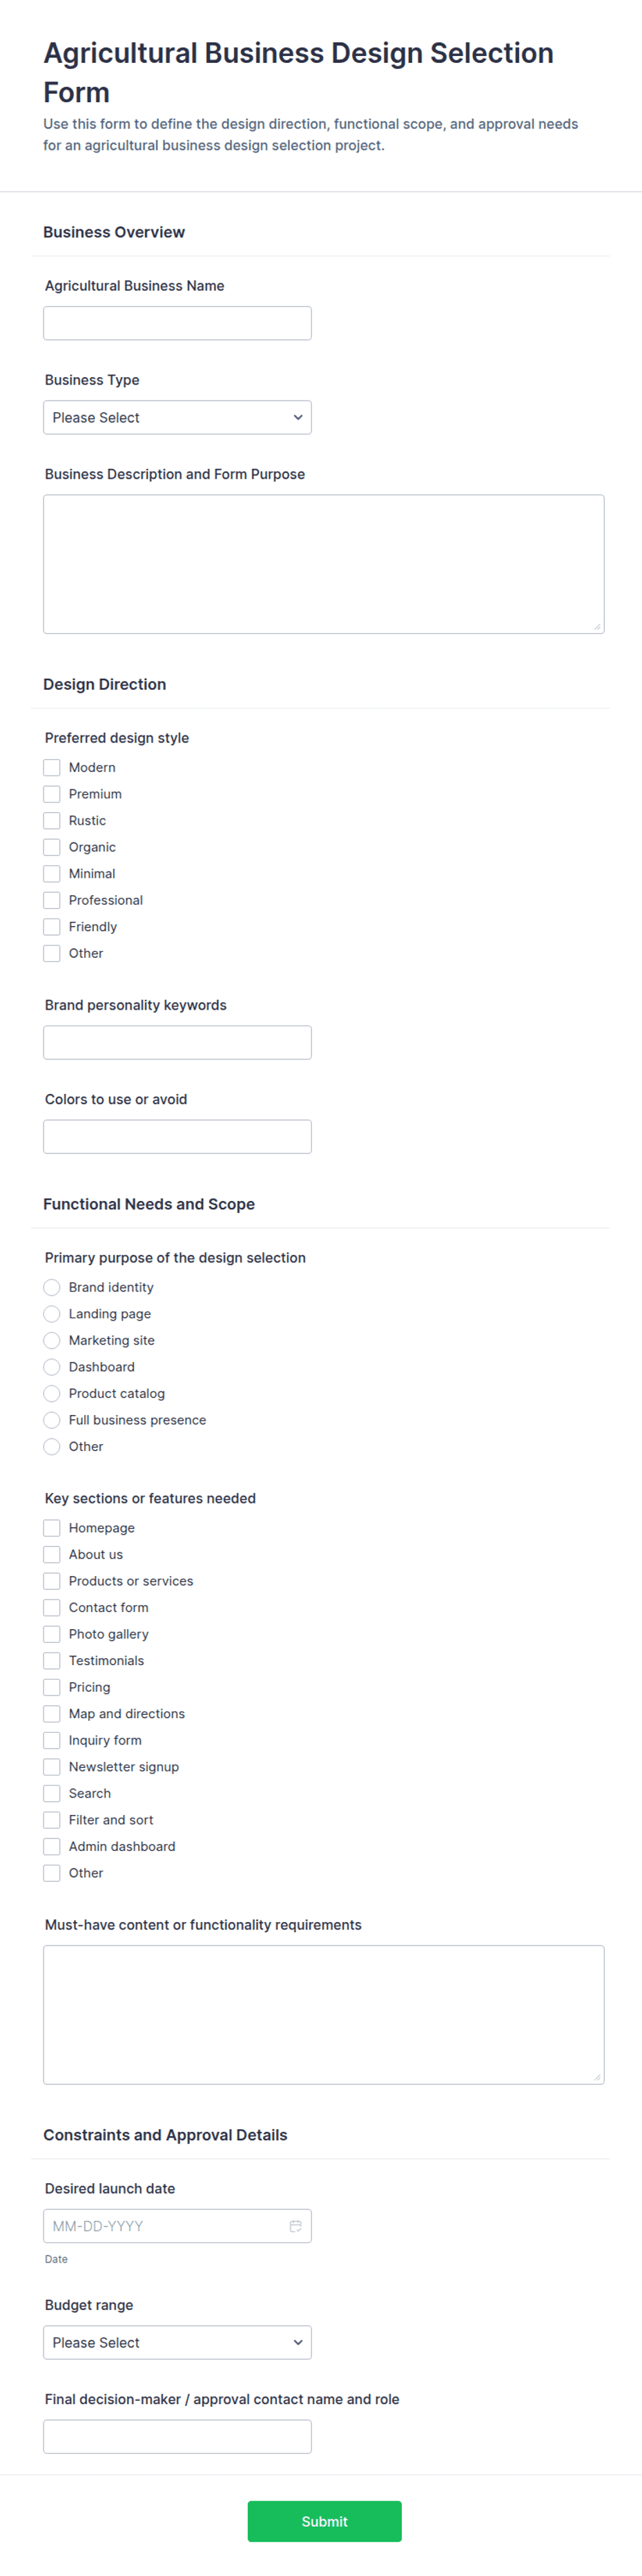Focus the Desired launch date input
The image size is (642, 2576).
point(177,2226)
